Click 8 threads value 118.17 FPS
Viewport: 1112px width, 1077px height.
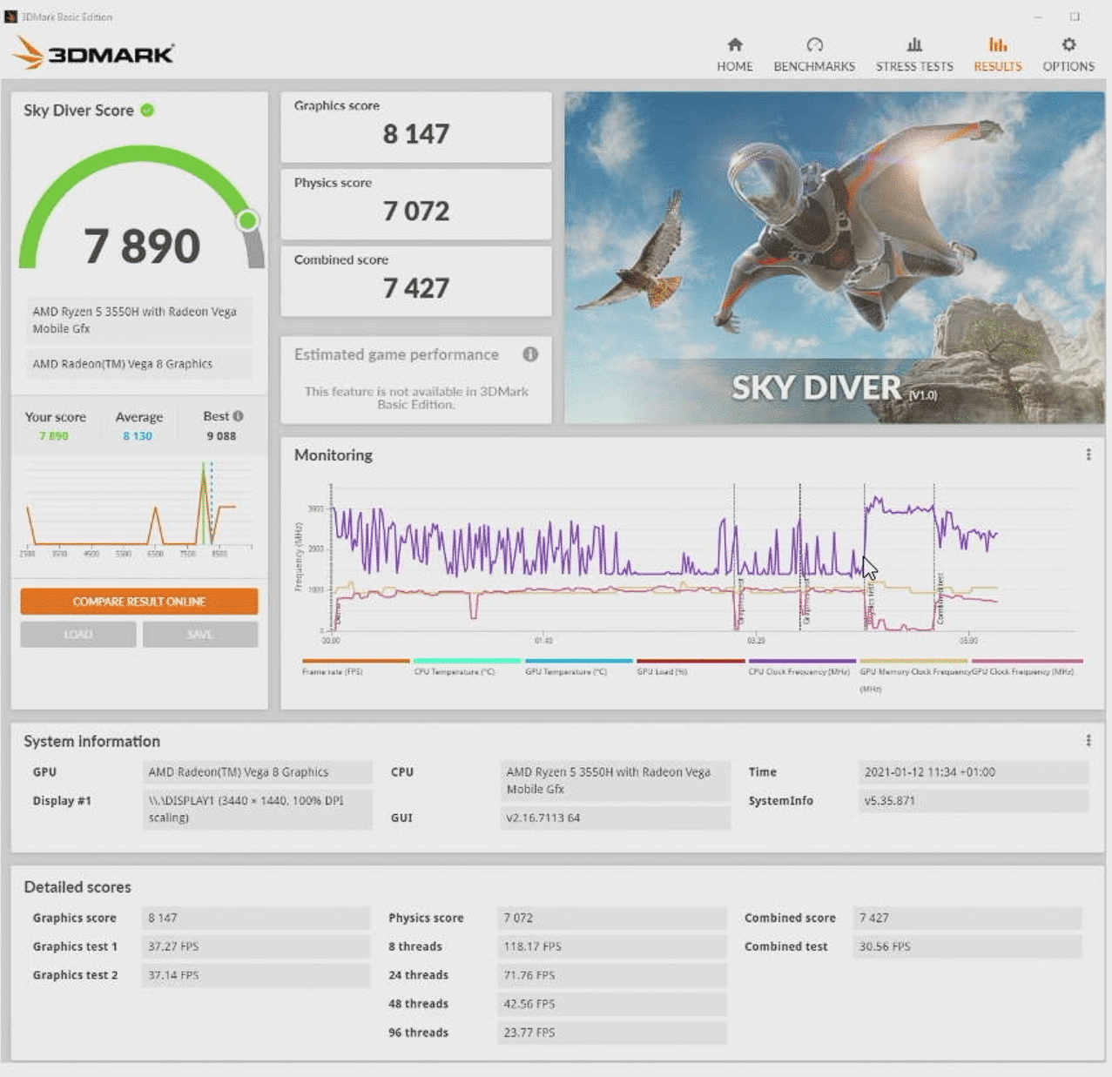(x=612, y=946)
